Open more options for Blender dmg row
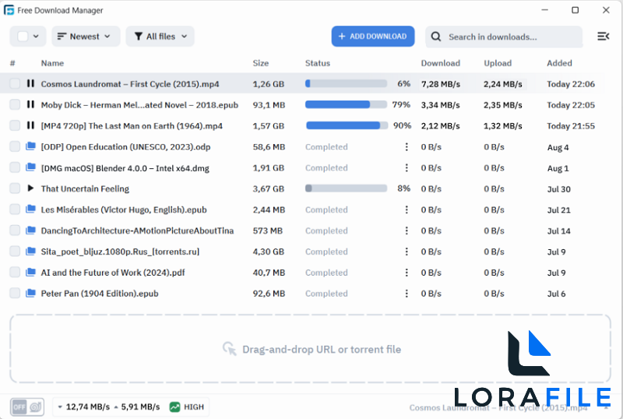This screenshot has height=419, width=623. click(x=407, y=167)
